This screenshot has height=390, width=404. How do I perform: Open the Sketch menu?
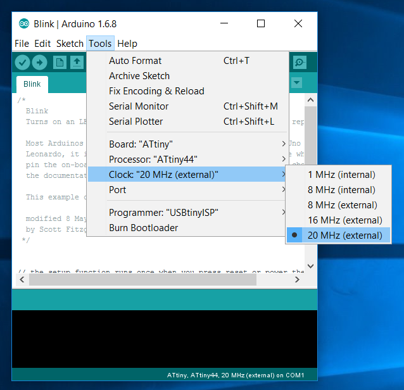point(70,44)
